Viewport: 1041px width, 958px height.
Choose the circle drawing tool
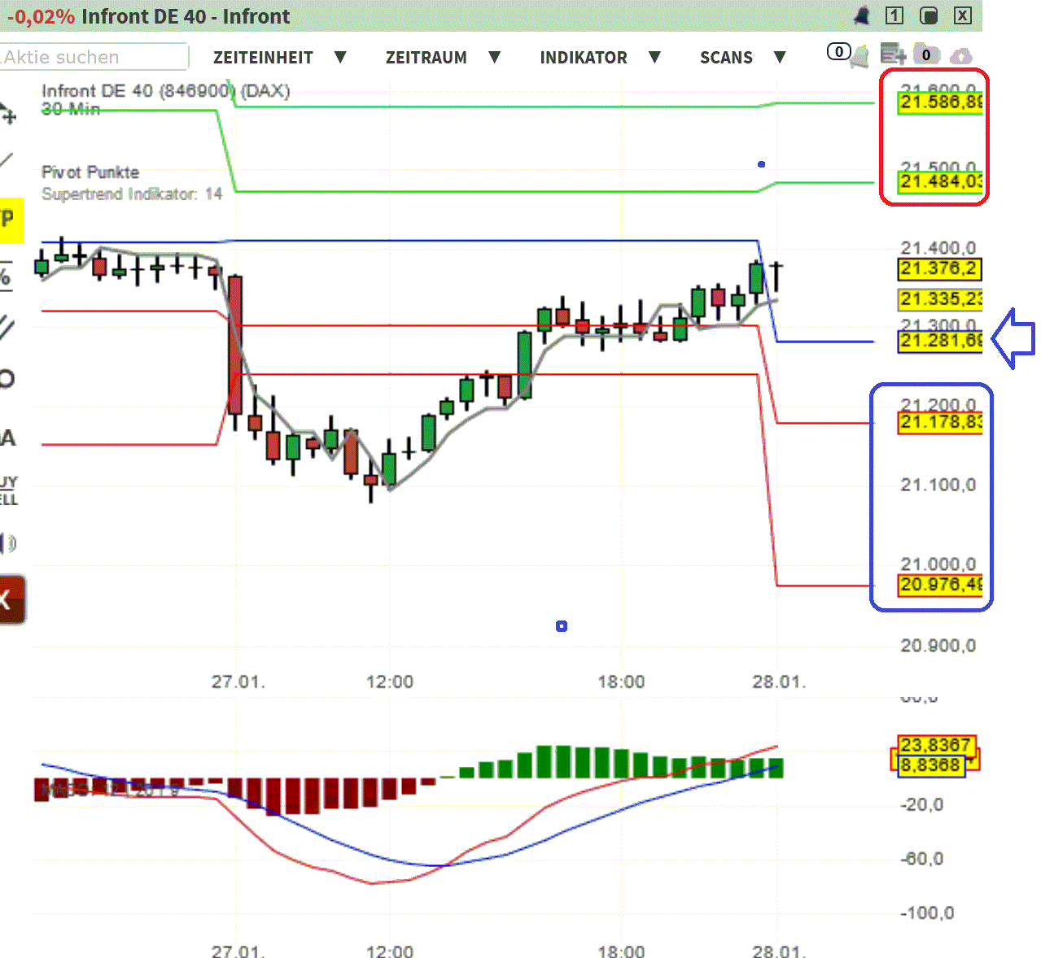point(6,378)
